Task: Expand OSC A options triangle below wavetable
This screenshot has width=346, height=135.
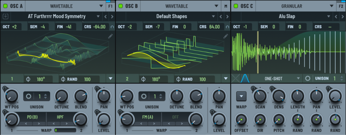Action: click(110, 78)
